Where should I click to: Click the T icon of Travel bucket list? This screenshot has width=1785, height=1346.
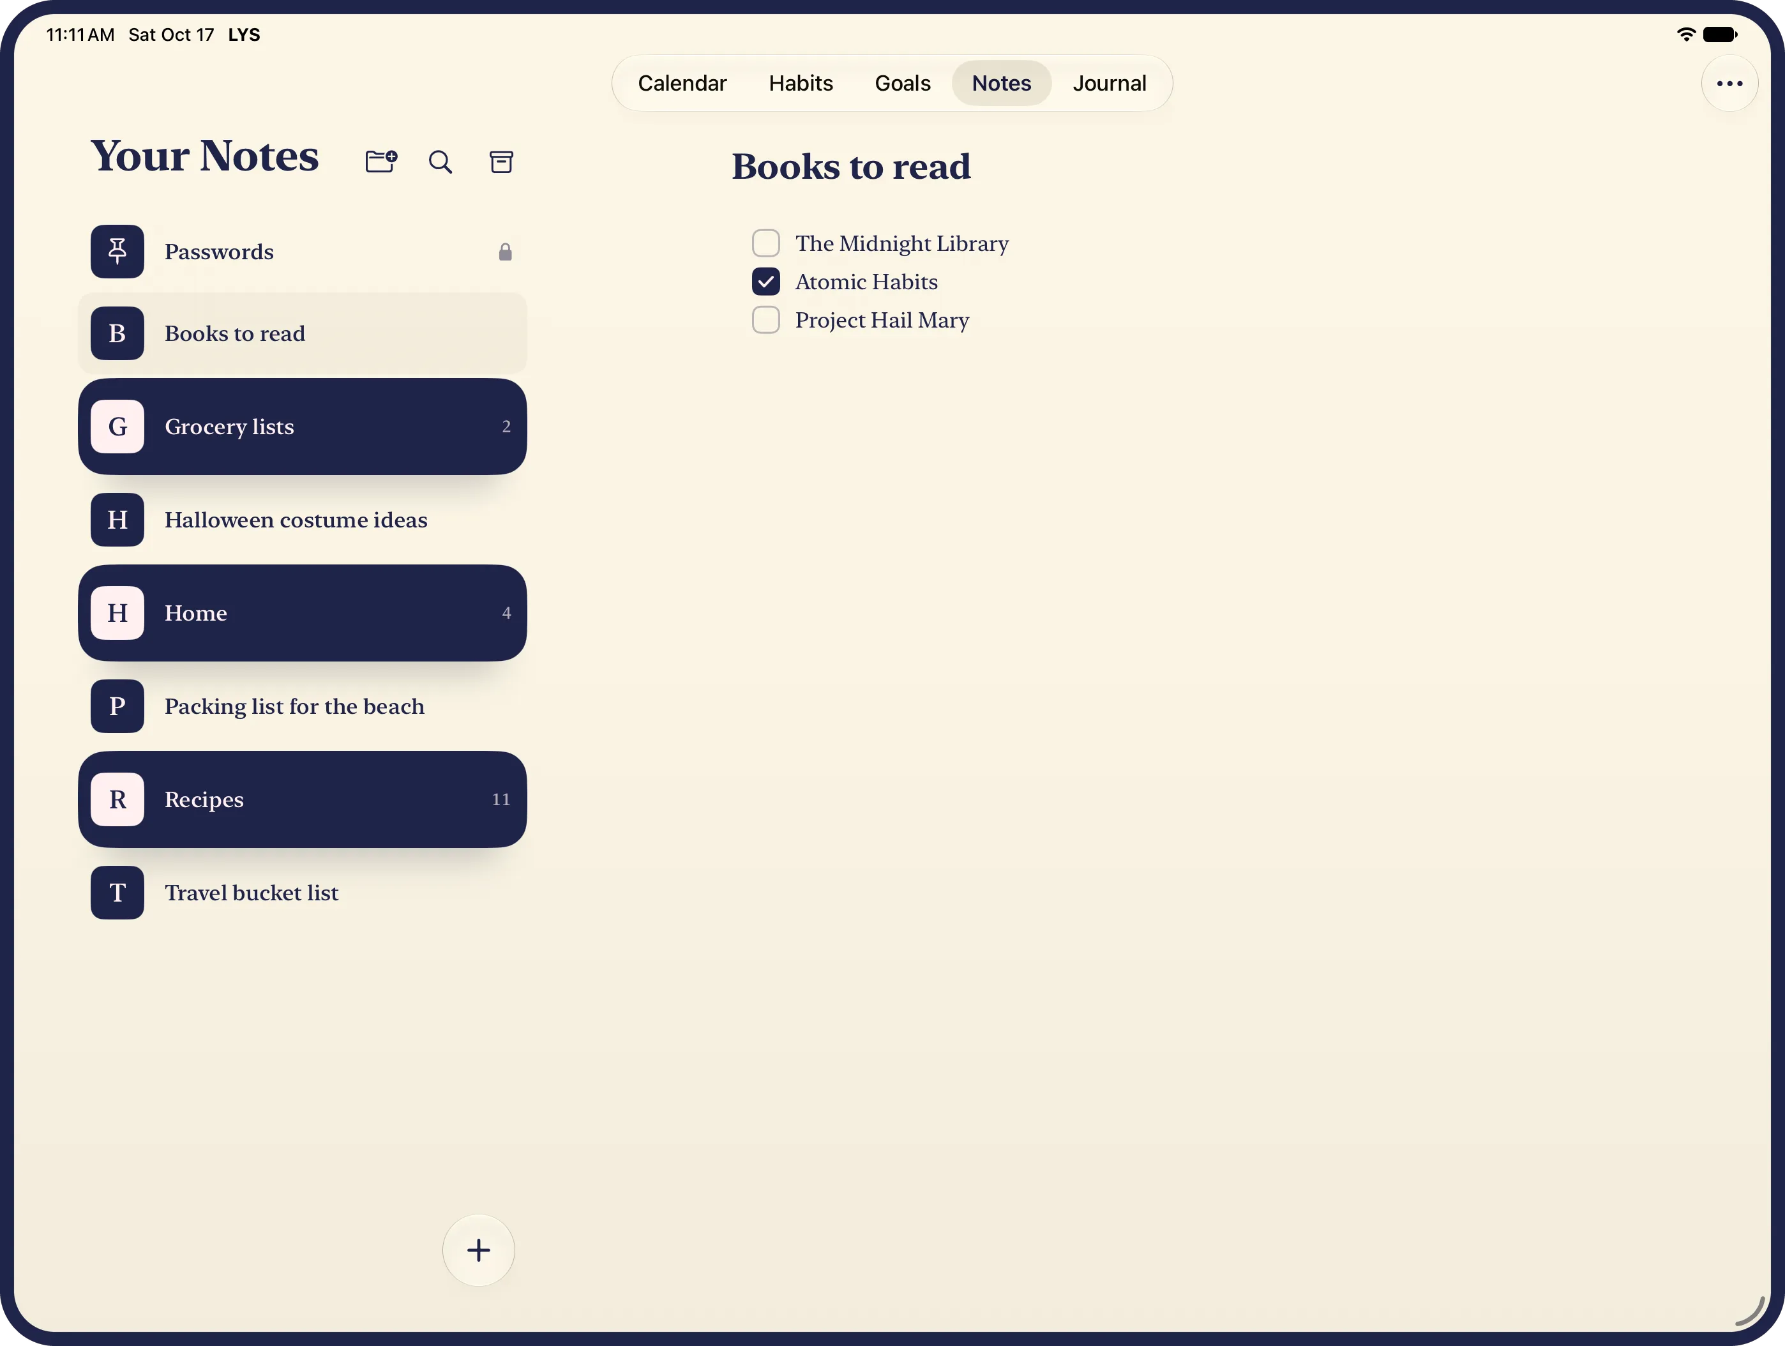(x=117, y=893)
